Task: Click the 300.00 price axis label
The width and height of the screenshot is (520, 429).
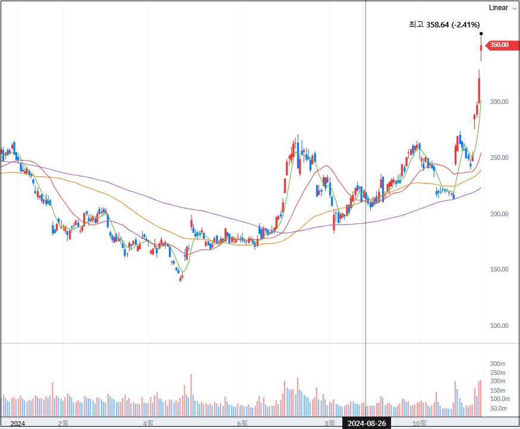Action: [499, 102]
